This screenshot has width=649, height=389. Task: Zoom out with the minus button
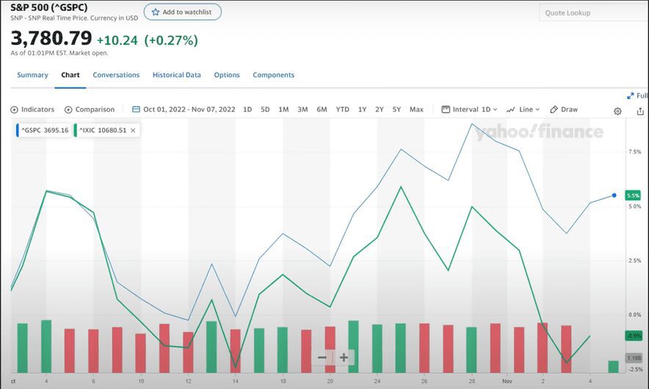(322, 357)
